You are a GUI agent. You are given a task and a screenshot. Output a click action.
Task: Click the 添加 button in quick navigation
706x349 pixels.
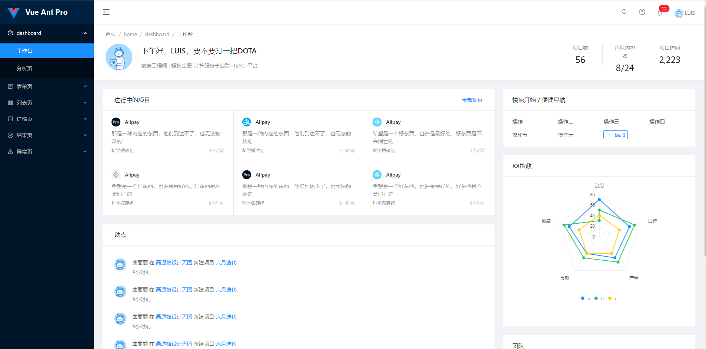pos(615,135)
